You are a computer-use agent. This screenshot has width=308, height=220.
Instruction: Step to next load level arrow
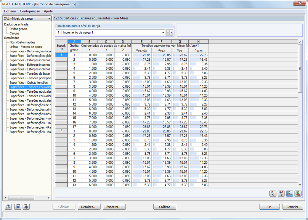[171, 32]
